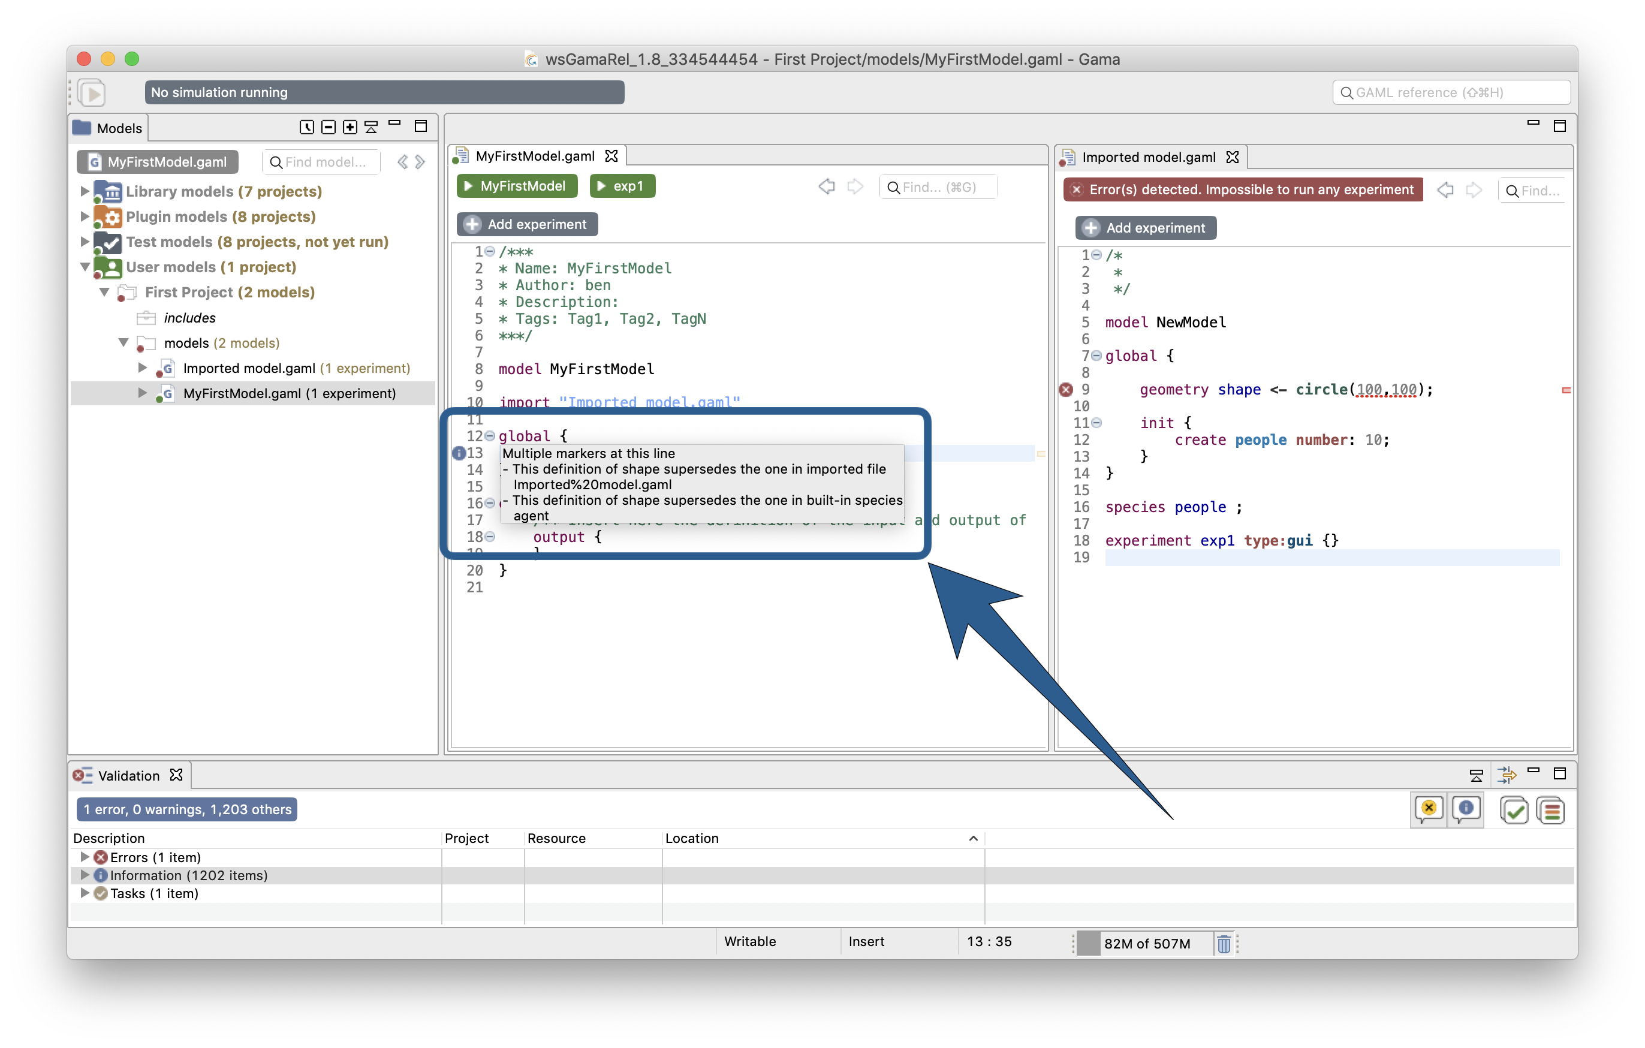
Task: Switch to the Imported model.gaml editor tab
Action: 1149,157
